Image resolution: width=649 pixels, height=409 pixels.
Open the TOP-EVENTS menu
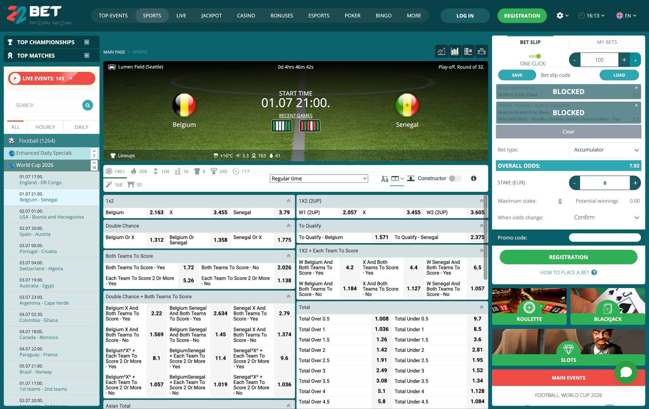click(113, 16)
